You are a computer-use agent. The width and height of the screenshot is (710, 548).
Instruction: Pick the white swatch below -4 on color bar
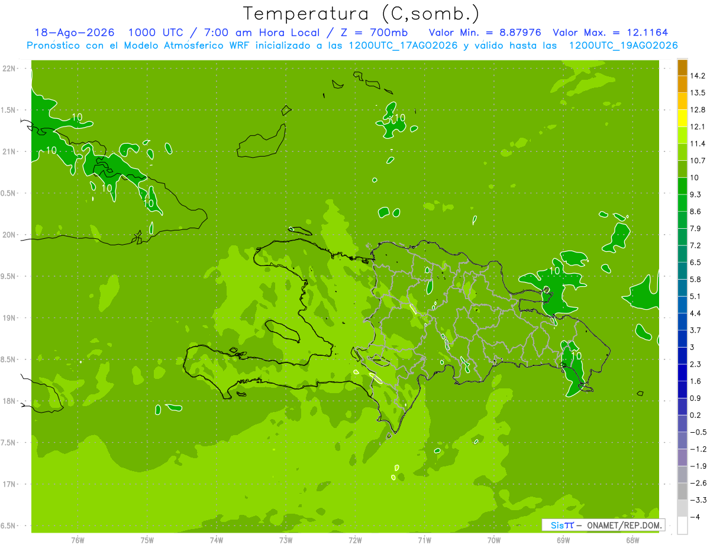point(682,526)
